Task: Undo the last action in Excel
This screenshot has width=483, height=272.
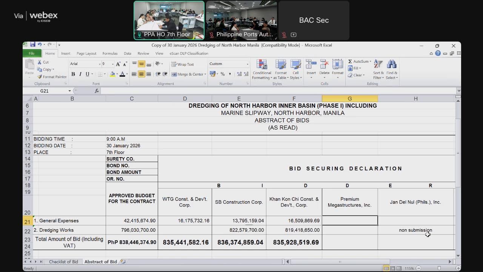Action: click(39, 45)
